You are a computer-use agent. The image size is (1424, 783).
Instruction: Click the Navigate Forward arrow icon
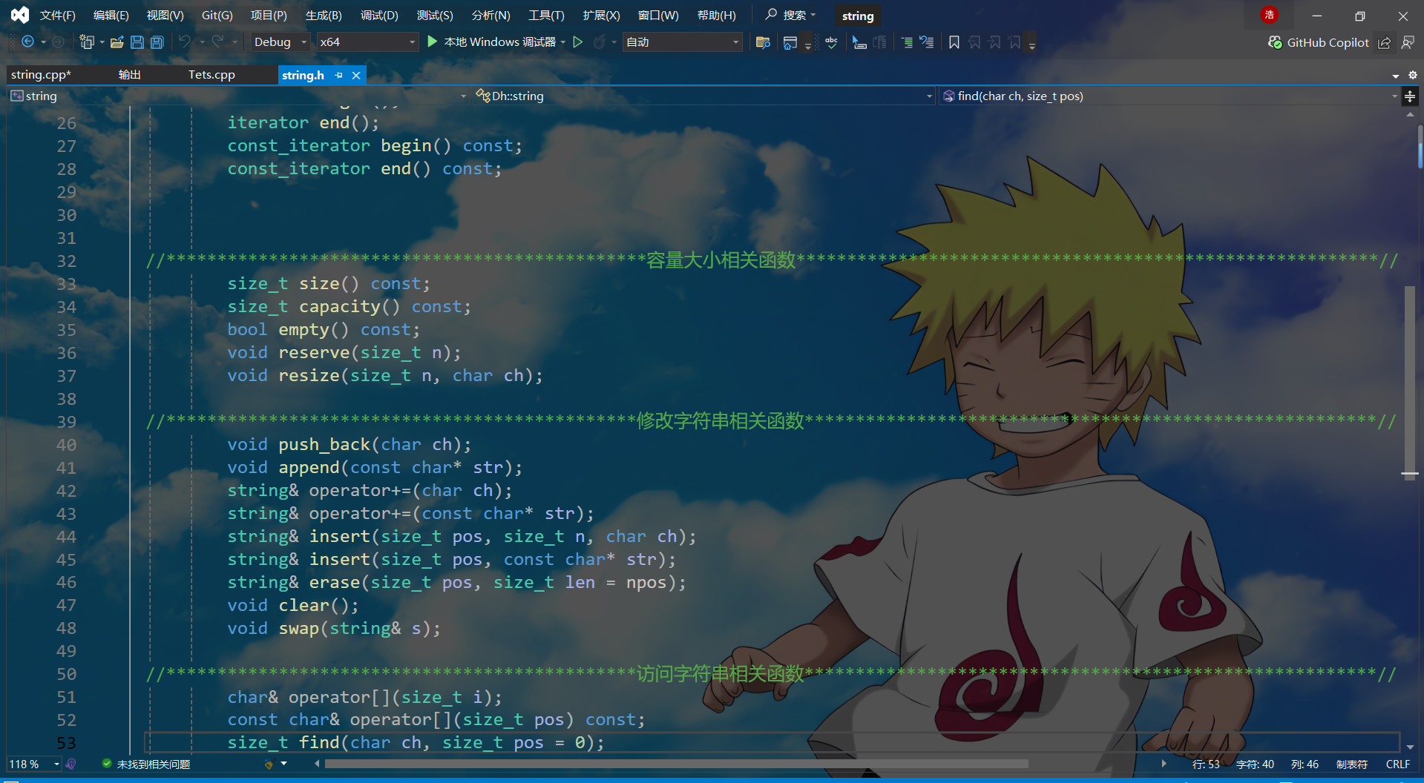[x=59, y=42]
